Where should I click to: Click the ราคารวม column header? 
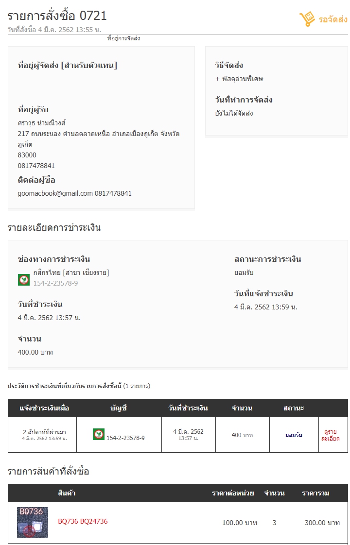(x=315, y=493)
